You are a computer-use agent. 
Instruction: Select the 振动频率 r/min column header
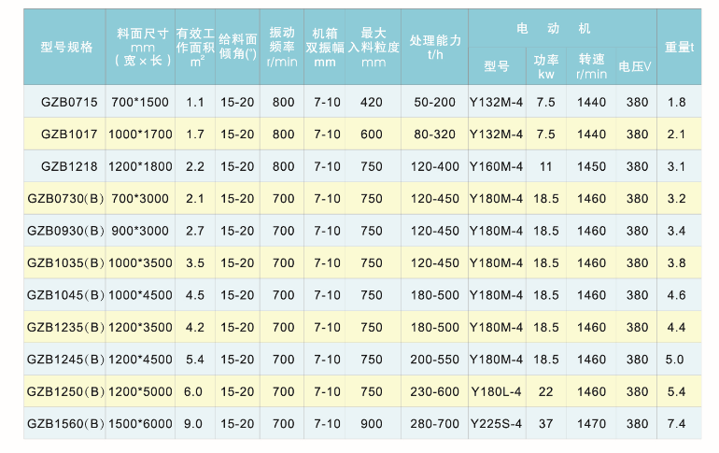[282, 47]
